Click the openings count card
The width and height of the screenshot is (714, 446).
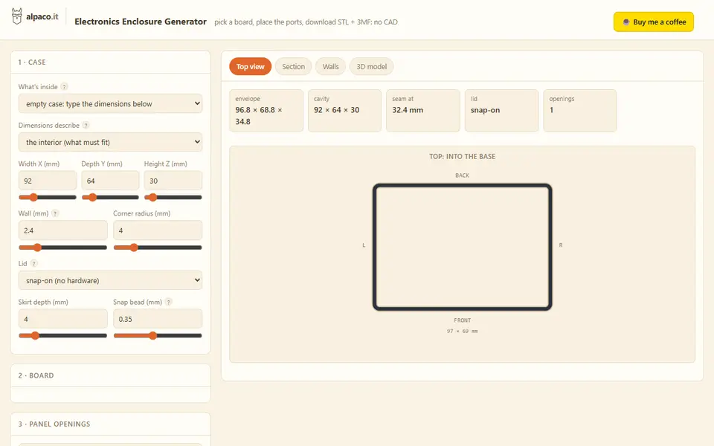[580, 111]
